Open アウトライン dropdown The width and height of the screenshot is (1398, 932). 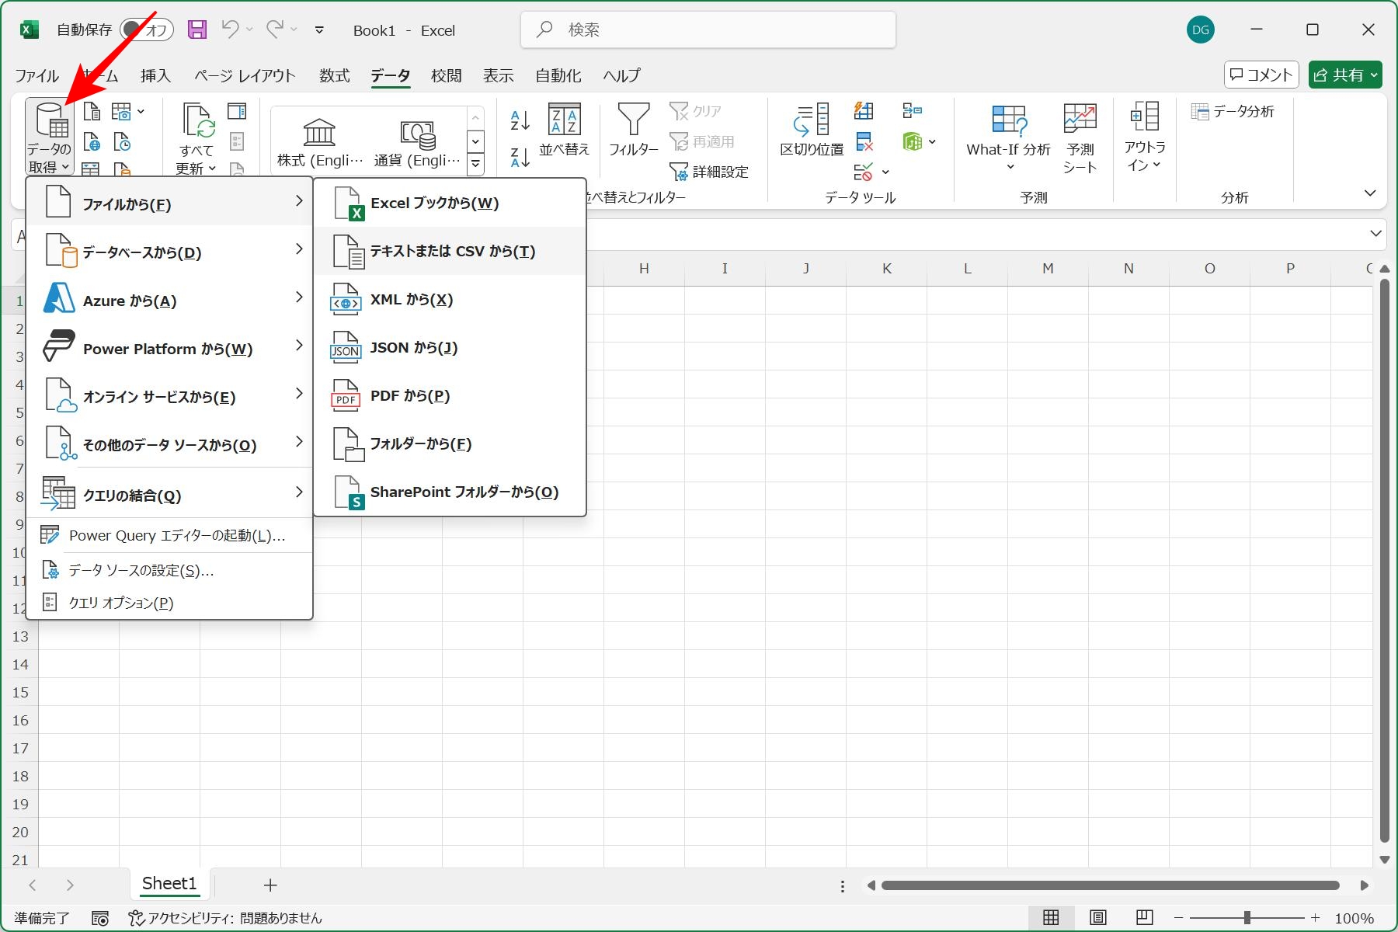[1144, 137]
